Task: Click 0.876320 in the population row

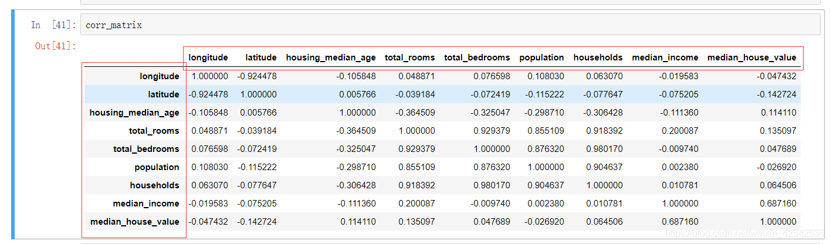Action: click(x=492, y=167)
